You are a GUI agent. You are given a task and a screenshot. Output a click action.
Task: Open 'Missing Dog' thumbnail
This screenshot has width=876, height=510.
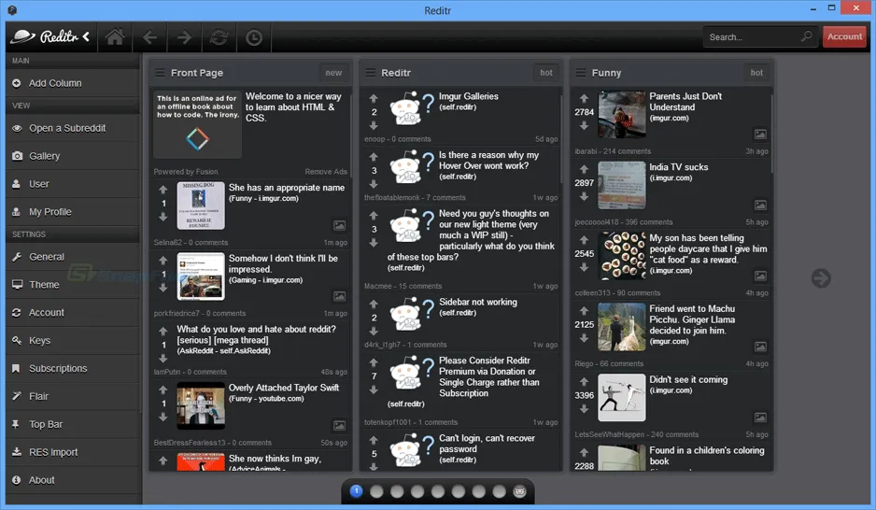click(x=201, y=205)
